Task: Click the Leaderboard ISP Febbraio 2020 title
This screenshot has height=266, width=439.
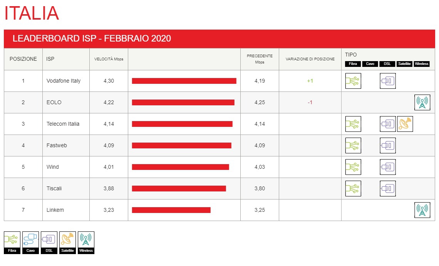Action: [92, 38]
